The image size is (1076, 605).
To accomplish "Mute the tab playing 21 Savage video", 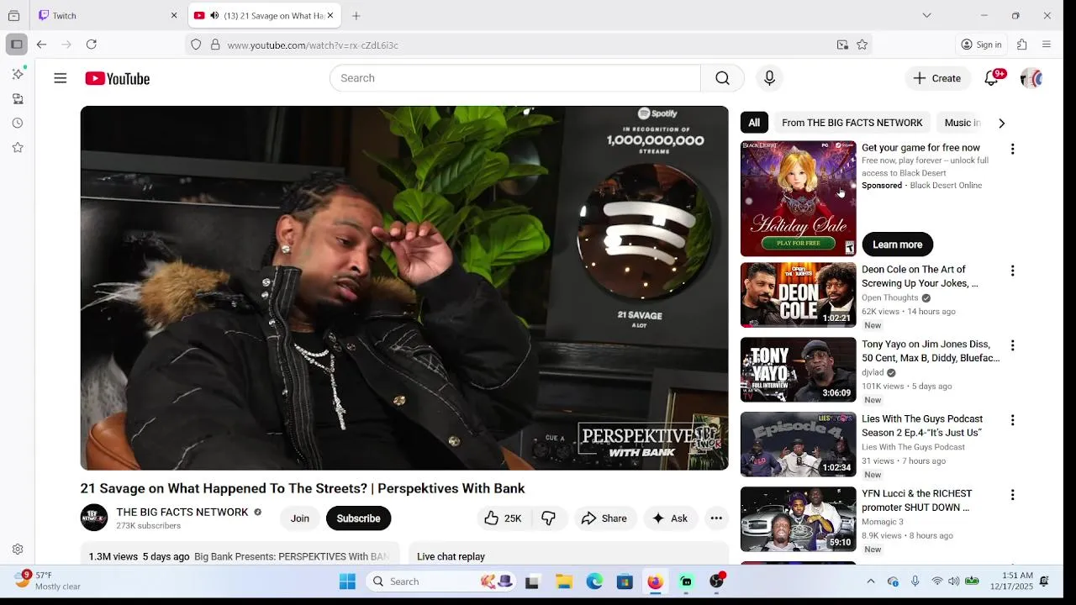I will tap(214, 15).
